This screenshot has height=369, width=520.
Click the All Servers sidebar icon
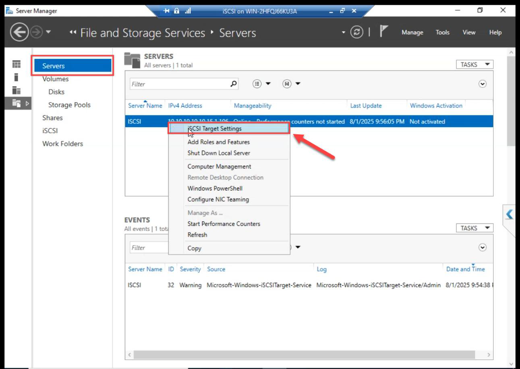[x=16, y=90]
